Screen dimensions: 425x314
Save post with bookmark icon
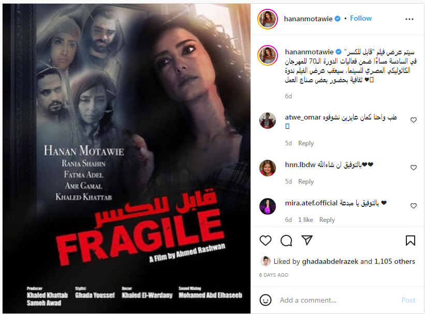tap(411, 241)
